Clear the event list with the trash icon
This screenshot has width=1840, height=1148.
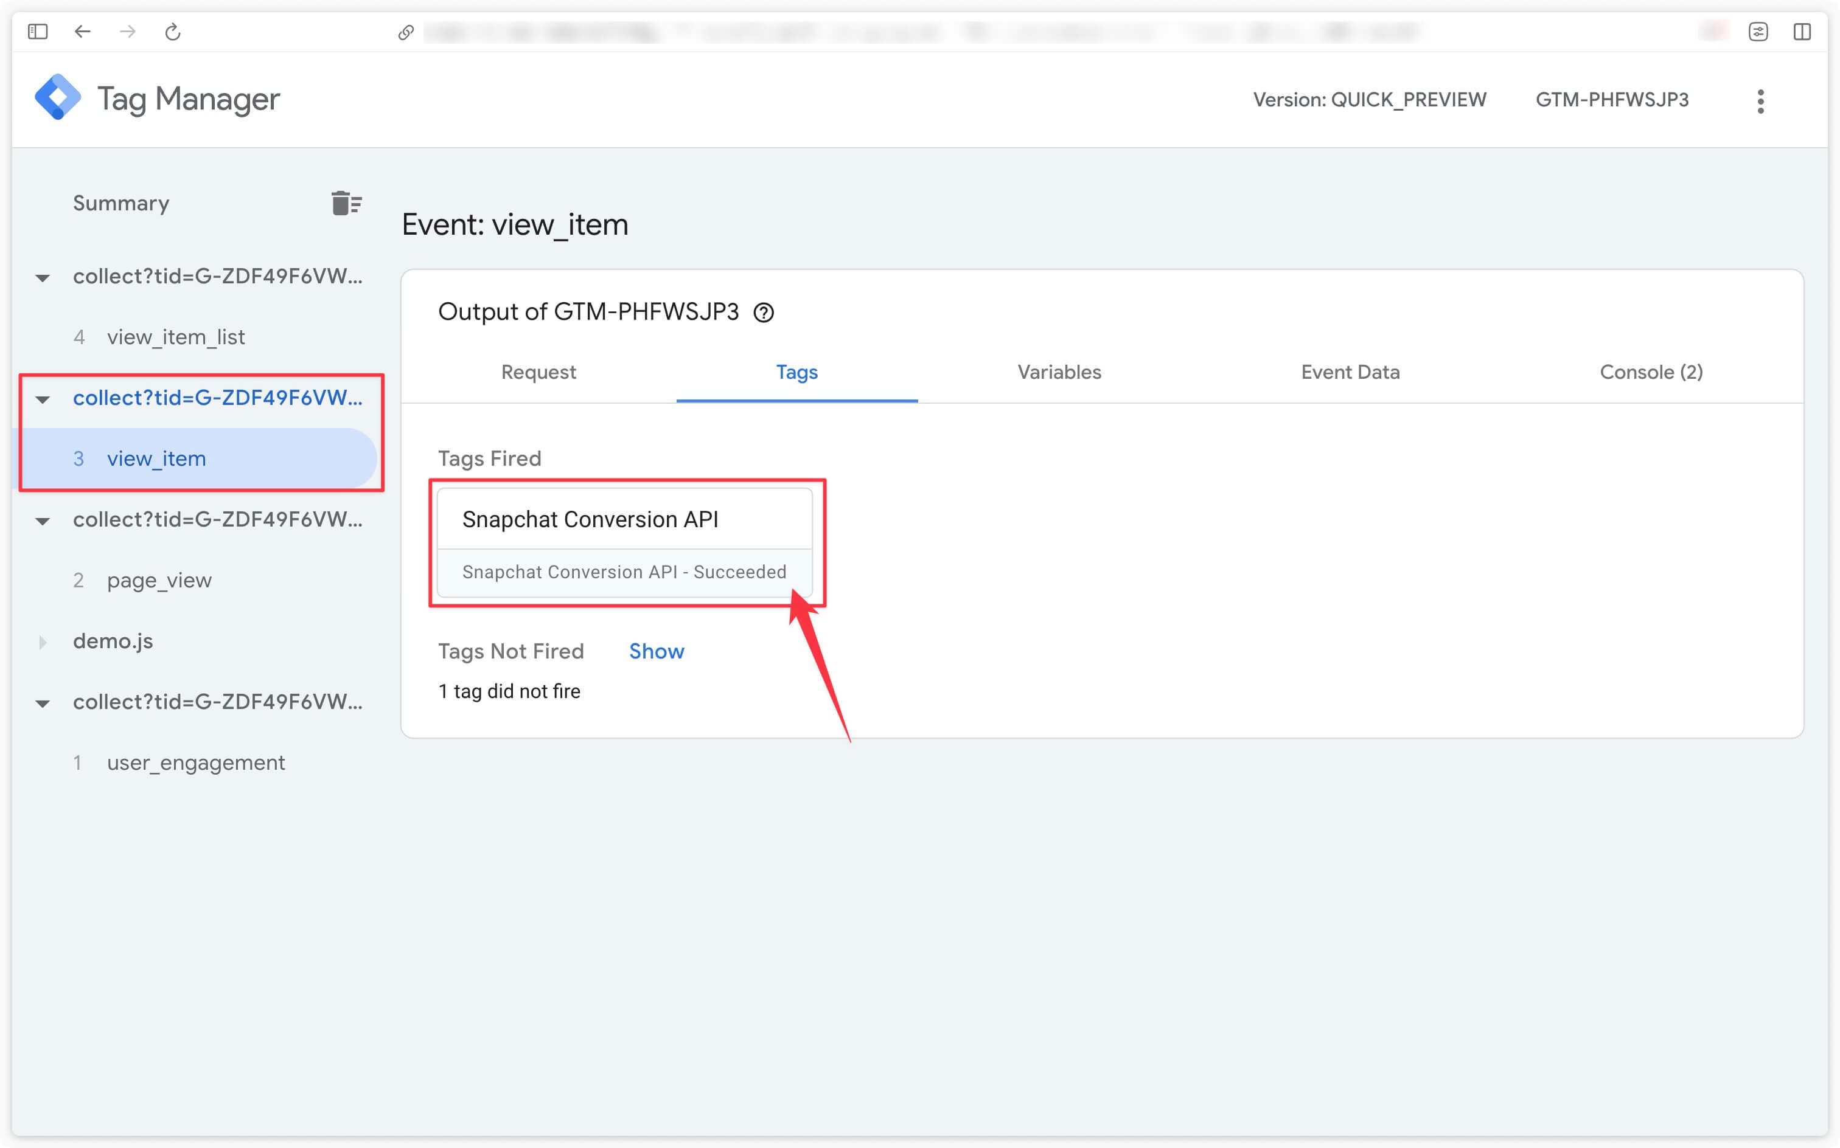346,202
